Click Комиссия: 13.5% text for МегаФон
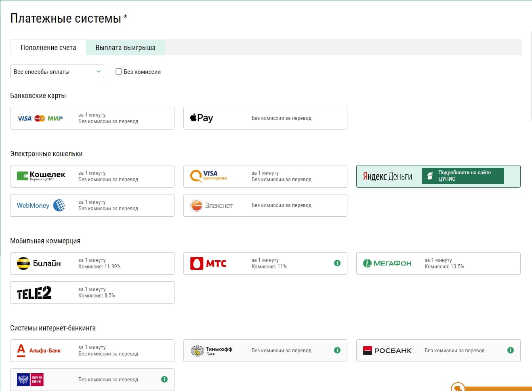Viewport: 532px width, 391px height. click(444, 267)
